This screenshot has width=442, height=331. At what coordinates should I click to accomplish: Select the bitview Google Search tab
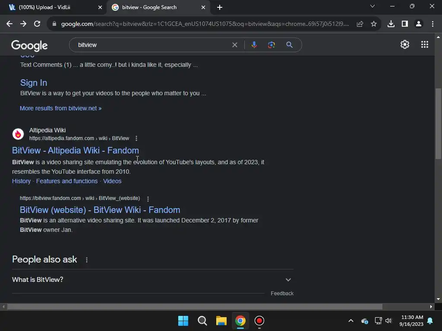coord(158,7)
